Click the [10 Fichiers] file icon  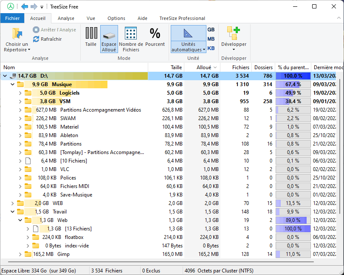[28, 161]
